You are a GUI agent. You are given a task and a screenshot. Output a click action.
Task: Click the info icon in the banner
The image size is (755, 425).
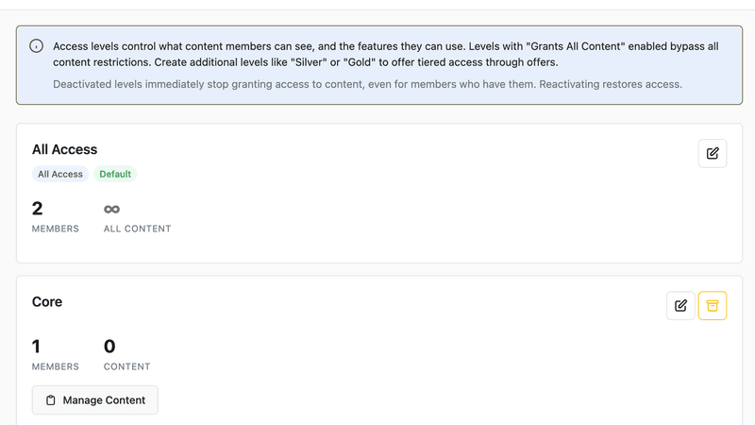pyautogui.click(x=36, y=46)
